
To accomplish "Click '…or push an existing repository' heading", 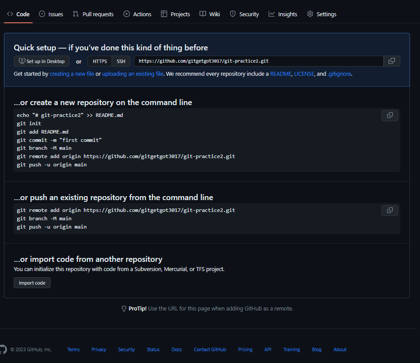I will pyautogui.click(x=113, y=197).
